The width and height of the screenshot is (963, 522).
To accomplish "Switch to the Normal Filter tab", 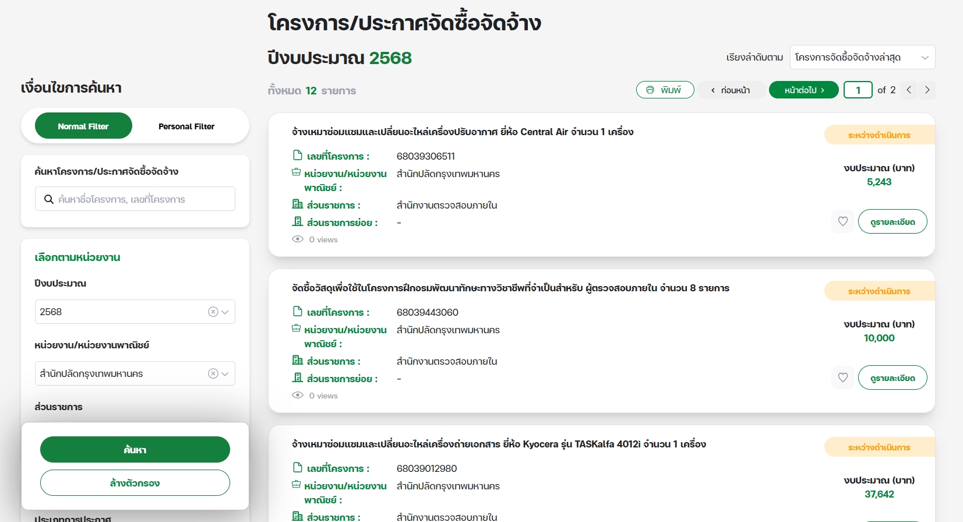I will (x=83, y=126).
